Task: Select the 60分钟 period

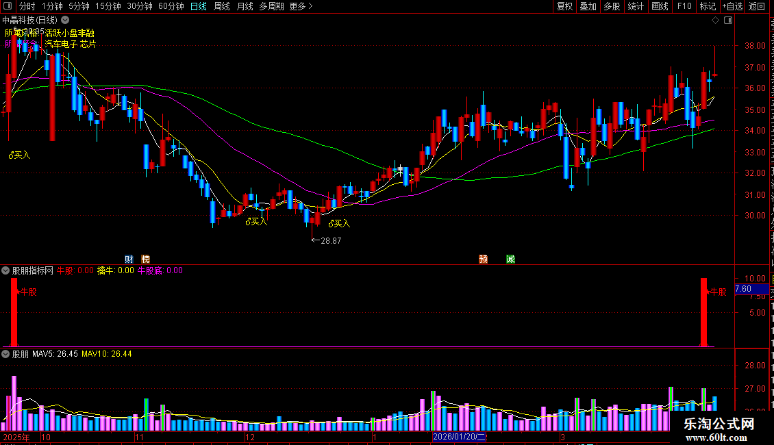Action: (x=171, y=6)
